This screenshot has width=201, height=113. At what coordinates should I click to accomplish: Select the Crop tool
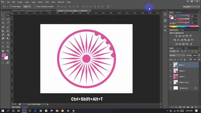click(x=3, y=23)
